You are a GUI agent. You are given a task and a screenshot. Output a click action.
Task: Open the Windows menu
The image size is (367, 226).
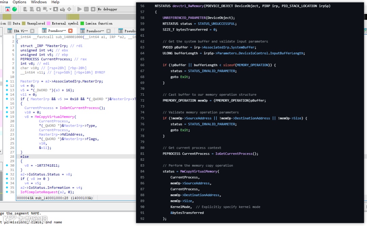(39, 2)
